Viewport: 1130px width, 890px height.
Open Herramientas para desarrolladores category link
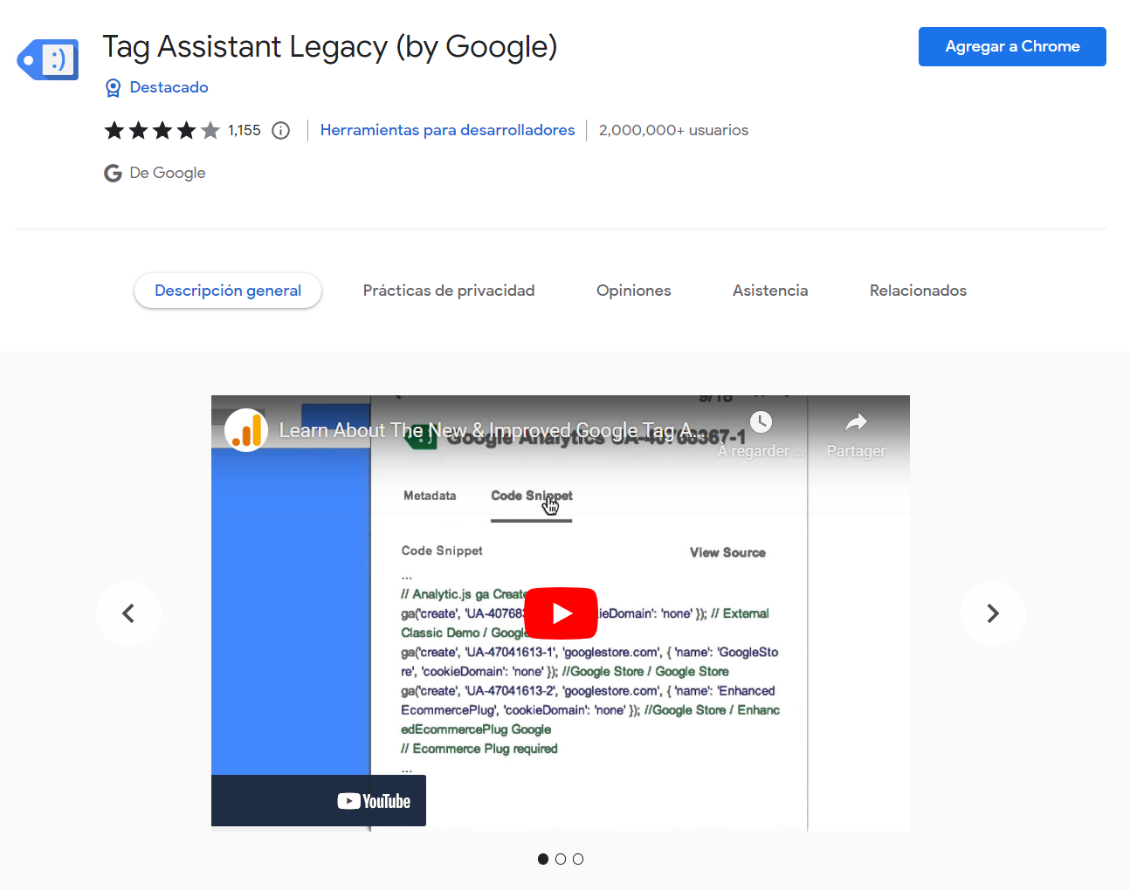coord(447,130)
